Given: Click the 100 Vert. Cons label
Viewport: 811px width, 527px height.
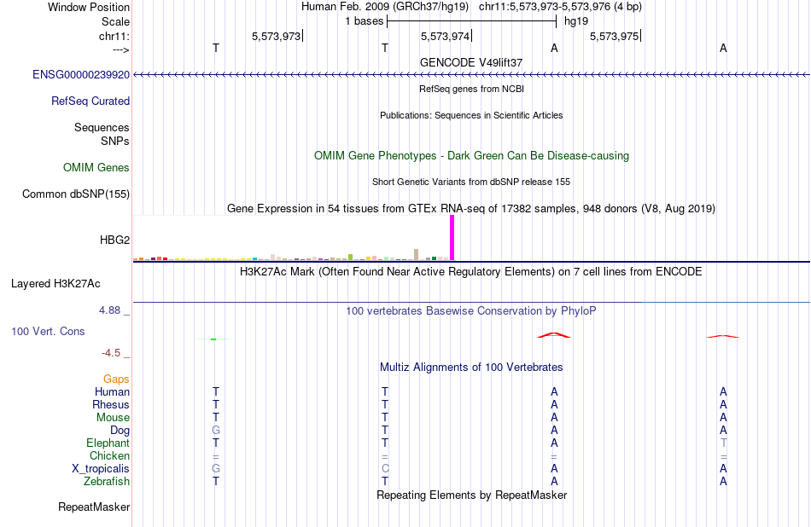Looking at the screenshot, I should click(48, 332).
